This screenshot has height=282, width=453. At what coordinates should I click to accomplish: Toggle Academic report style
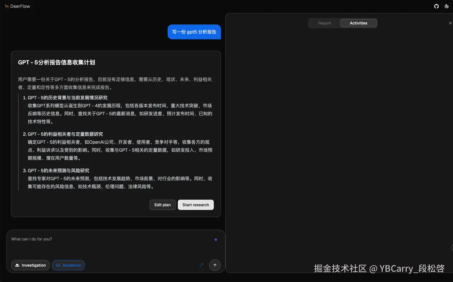(x=68, y=265)
